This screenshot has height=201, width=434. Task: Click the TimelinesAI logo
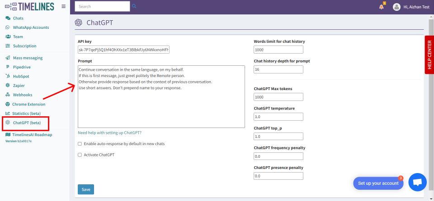pos(29,7)
